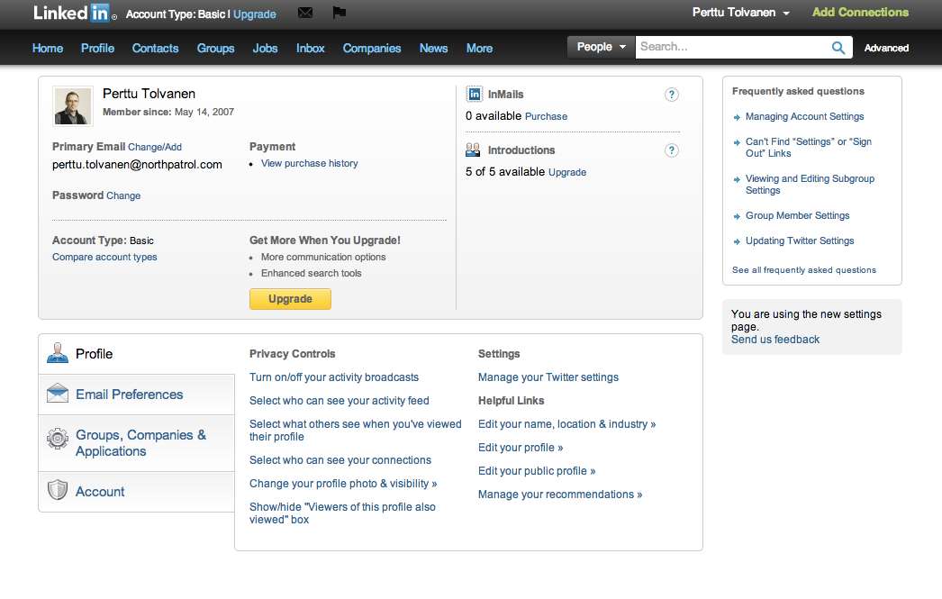Click Change/Add primary email link

[x=154, y=147]
